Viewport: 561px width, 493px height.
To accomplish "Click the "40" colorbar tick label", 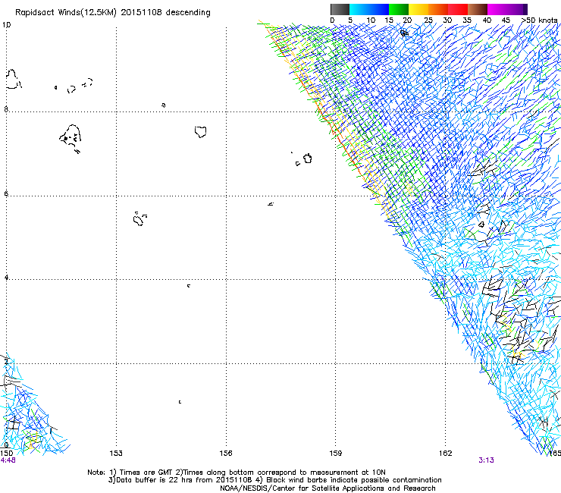I will pyautogui.click(x=487, y=20).
